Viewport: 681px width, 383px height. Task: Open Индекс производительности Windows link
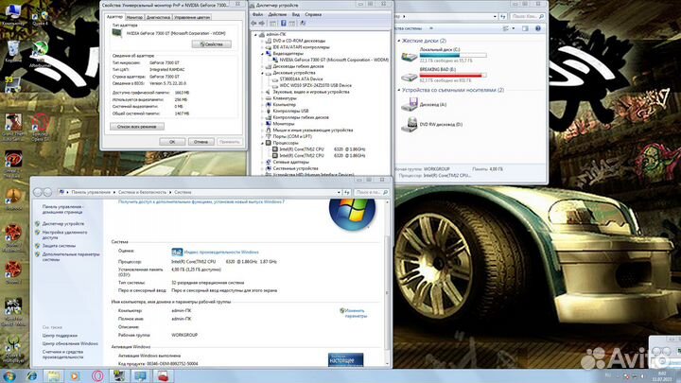coord(221,252)
